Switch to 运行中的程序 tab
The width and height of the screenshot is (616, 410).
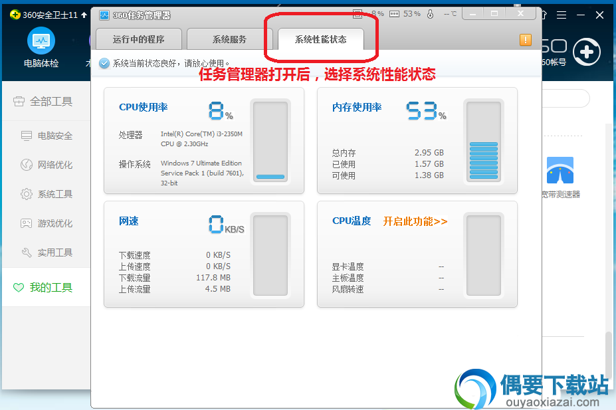pyautogui.click(x=139, y=39)
